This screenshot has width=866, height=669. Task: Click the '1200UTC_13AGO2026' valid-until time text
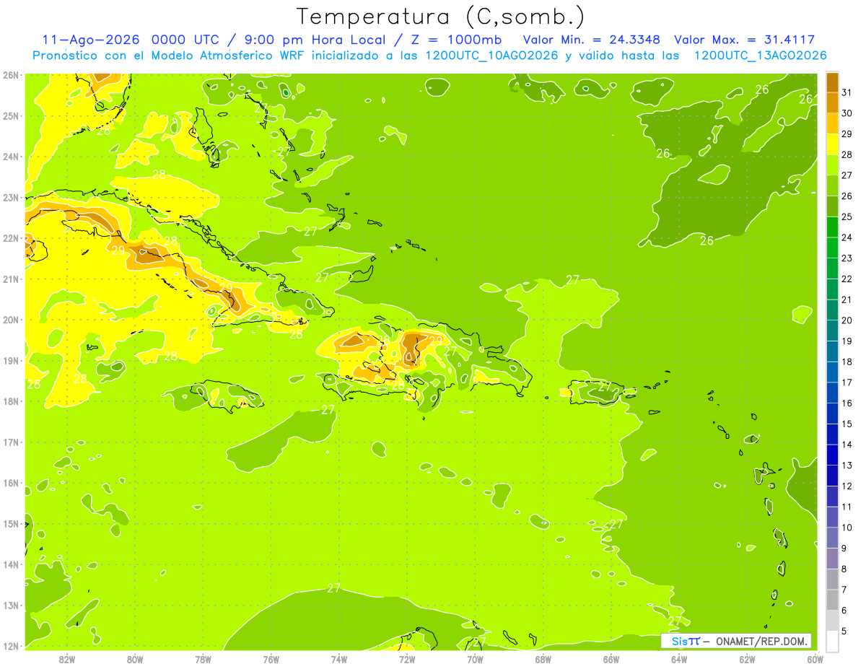760,56
